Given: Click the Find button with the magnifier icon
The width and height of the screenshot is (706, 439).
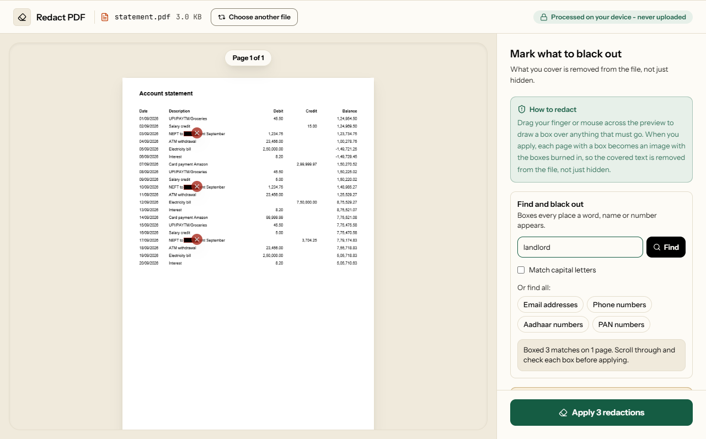Looking at the screenshot, I should (666, 247).
